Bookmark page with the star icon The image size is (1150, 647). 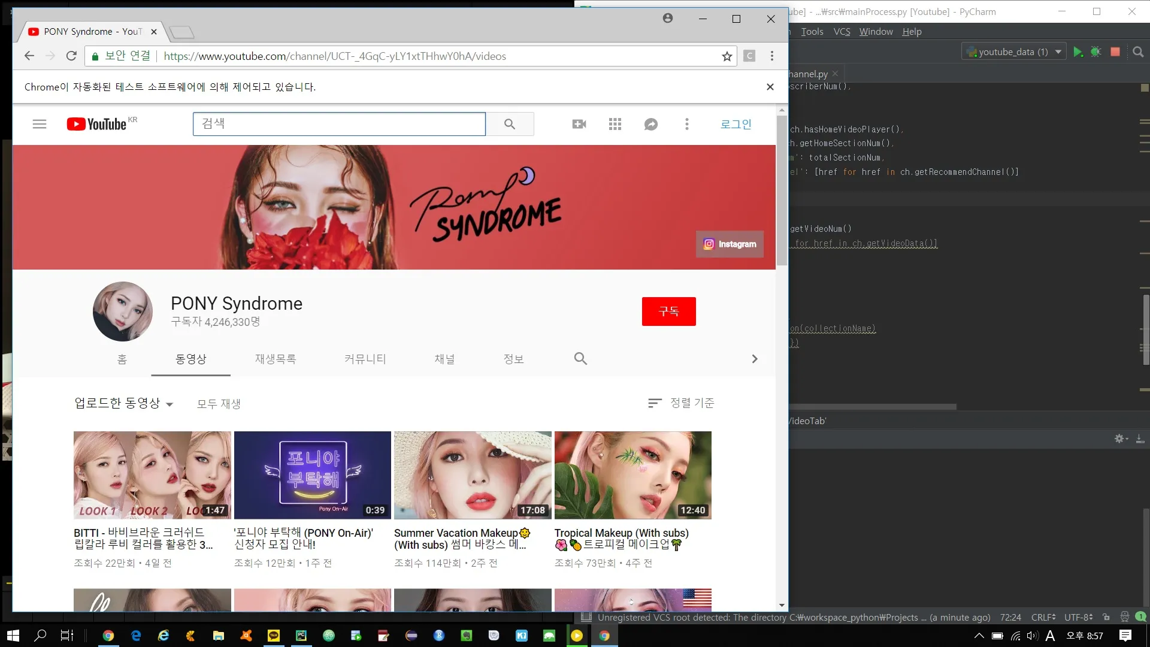pyautogui.click(x=727, y=56)
